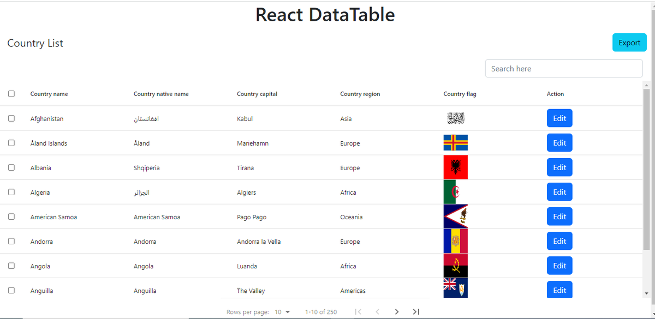Viewport: 655px width, 319px height.
Task: Click the Action column header
Action: [555, 94]
